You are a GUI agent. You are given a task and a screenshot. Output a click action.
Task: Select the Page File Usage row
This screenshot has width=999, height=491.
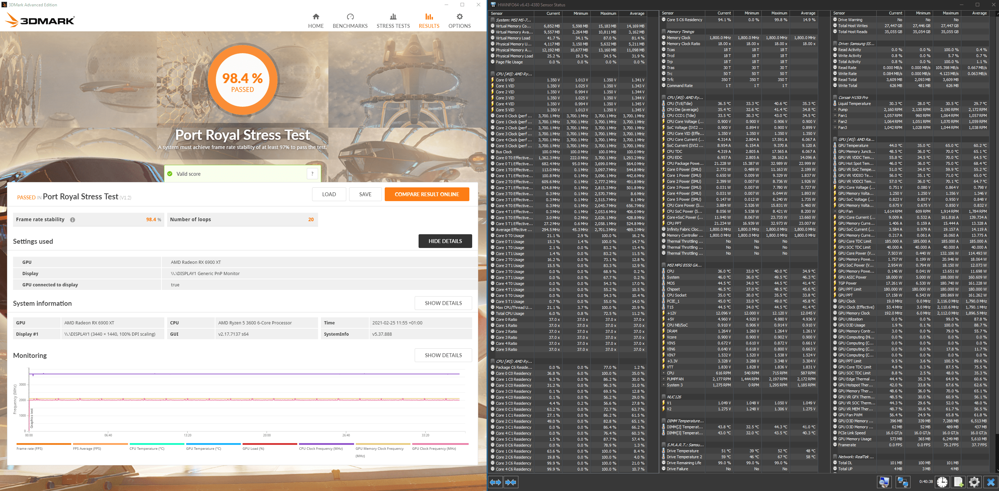[x=568, y=62]
